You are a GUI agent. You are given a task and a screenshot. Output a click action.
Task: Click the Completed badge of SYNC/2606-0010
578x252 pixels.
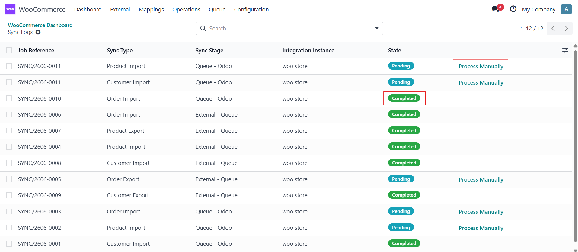(x=404, y=98)
